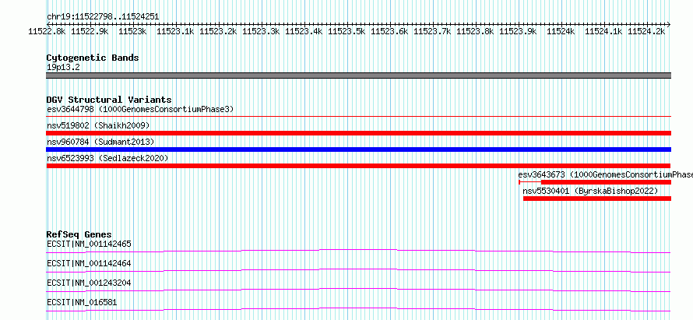
Task: Click the red nsv5530401 variant bar
Action: pos(597,199)
